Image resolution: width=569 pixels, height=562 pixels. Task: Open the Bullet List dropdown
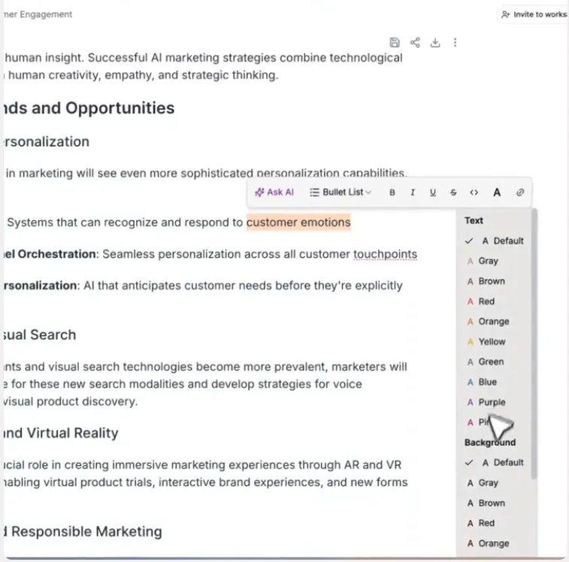(340, 192)
